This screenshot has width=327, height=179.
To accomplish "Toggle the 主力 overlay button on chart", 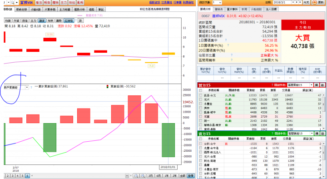I will click(x=33, y=20).
